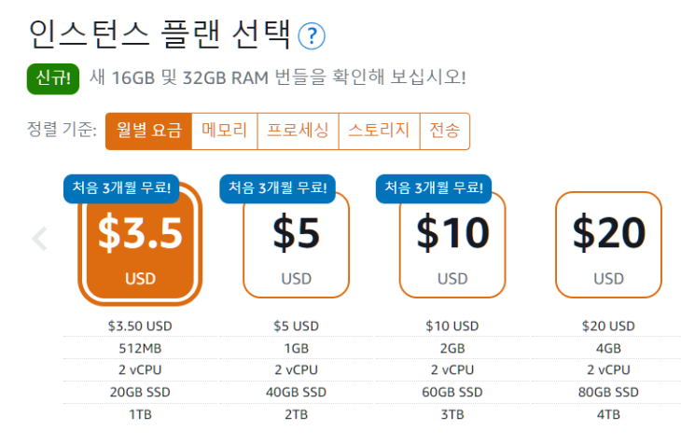
Task: Sort plans by 프로세싱
Action: point(298,131)
